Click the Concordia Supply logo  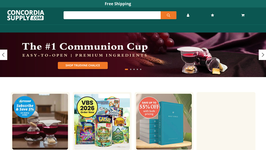click(x=26, y=15)
